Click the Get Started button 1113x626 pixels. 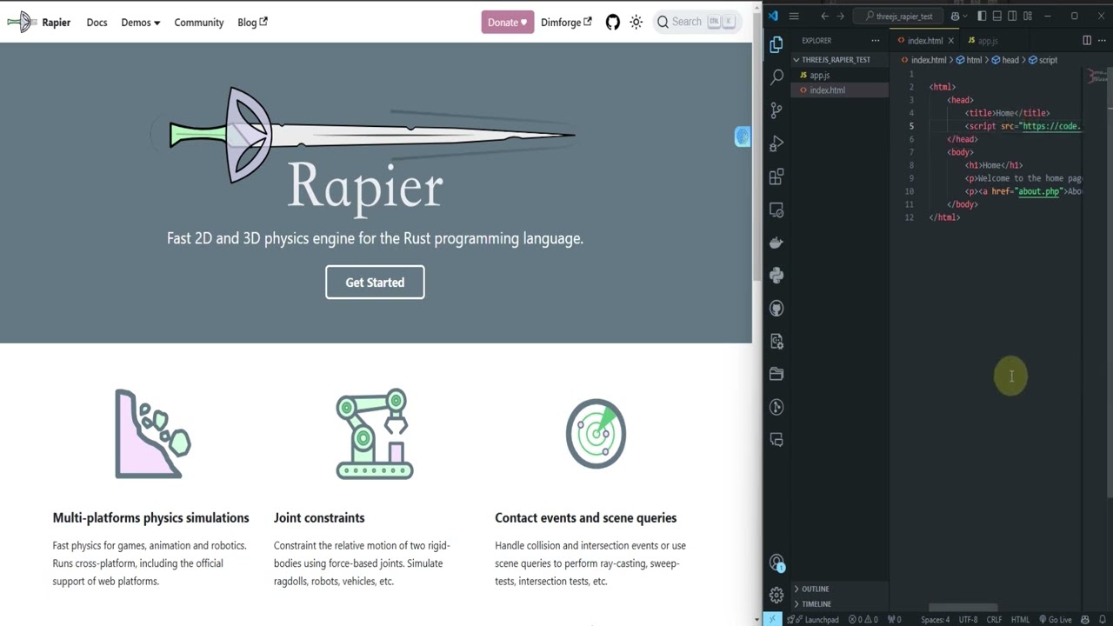tap(375, 283)
